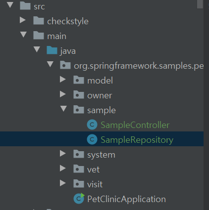The image size is (209, 210).
Task: Open the SampleRepository class
Action: 137,140
